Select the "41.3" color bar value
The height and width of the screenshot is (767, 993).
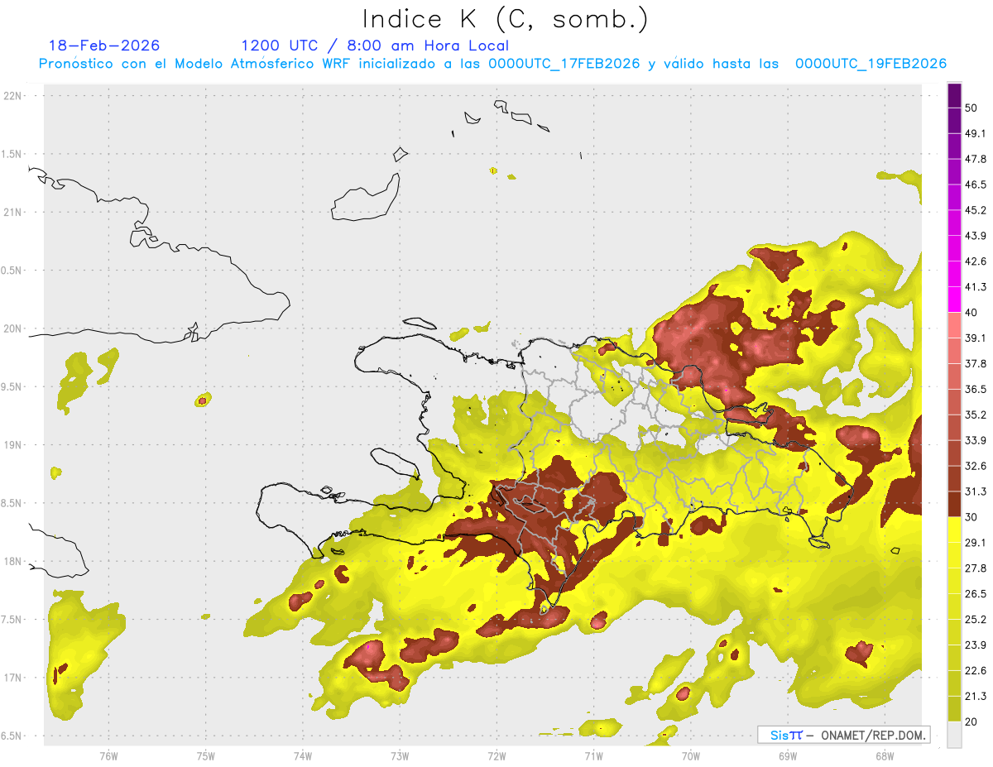(976, 287)
